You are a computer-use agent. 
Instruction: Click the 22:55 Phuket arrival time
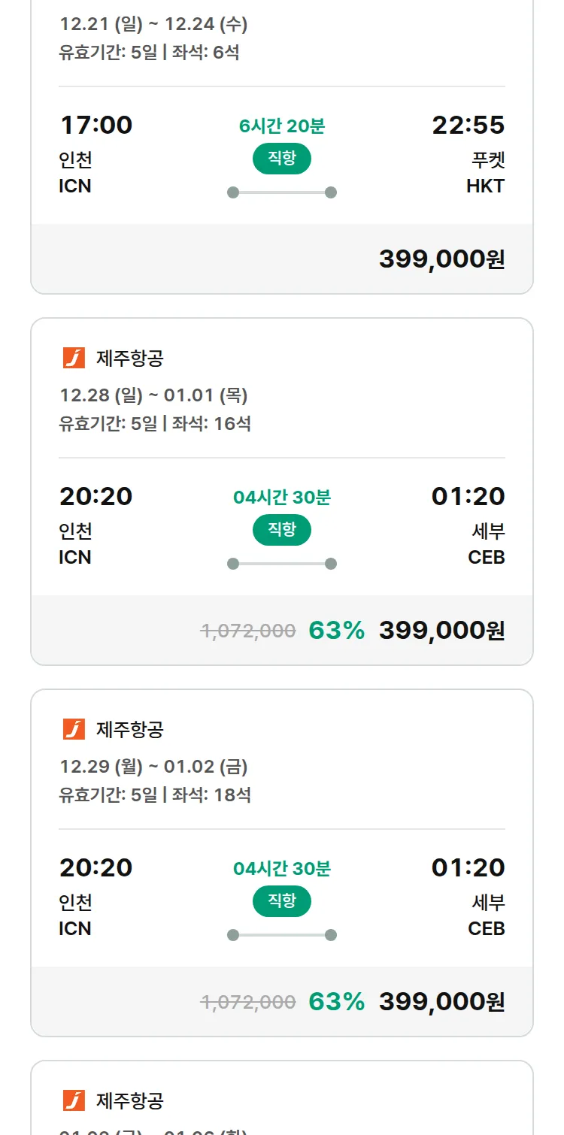(468, 125)
